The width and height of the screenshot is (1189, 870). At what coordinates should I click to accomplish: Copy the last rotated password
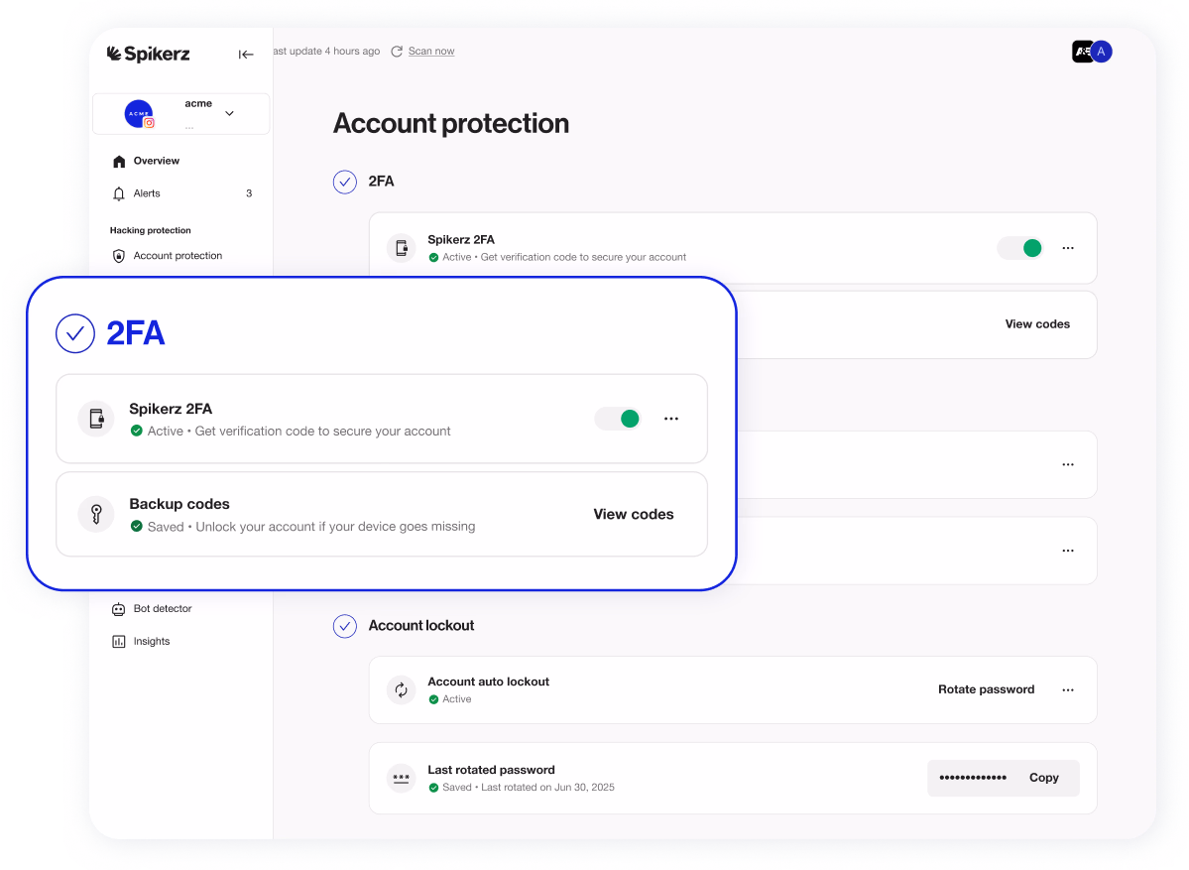1043,778
